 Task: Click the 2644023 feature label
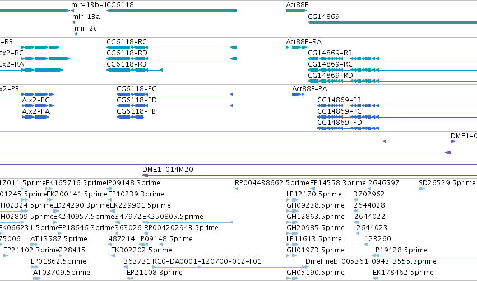point(372,228)
